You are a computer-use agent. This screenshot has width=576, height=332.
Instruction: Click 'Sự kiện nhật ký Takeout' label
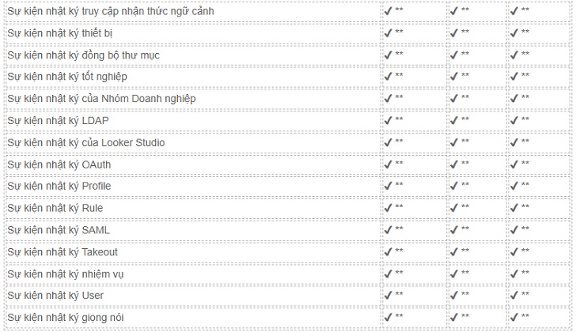click(63, 252)
